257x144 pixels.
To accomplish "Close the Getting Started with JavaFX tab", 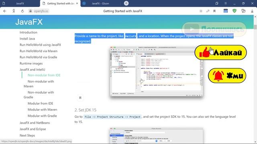I will 77,3.
